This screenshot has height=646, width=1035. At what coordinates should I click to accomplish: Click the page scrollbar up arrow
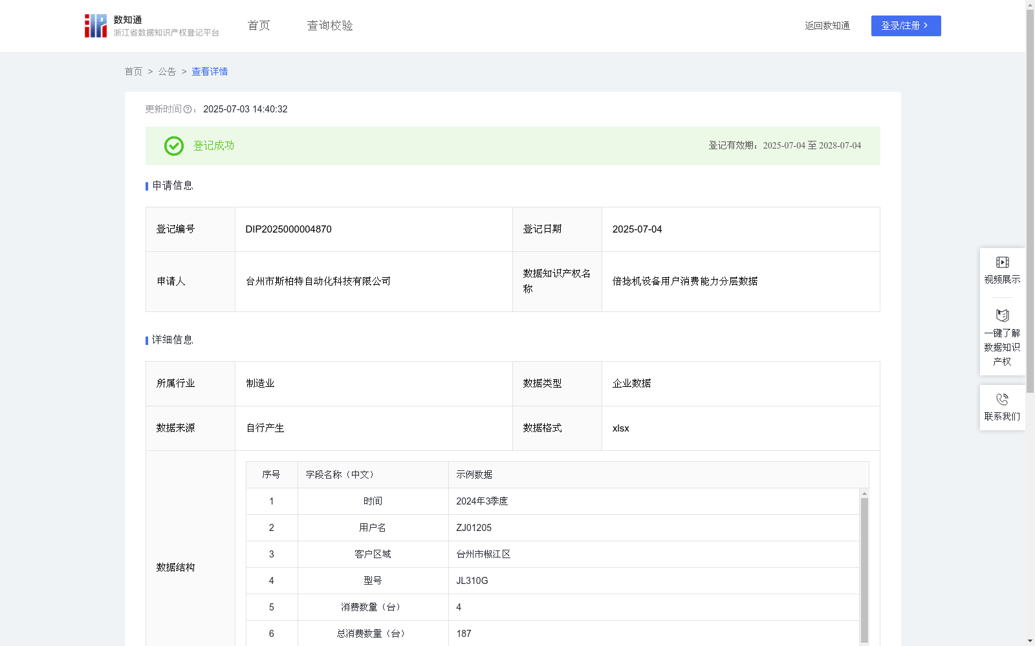(1030, 5)
